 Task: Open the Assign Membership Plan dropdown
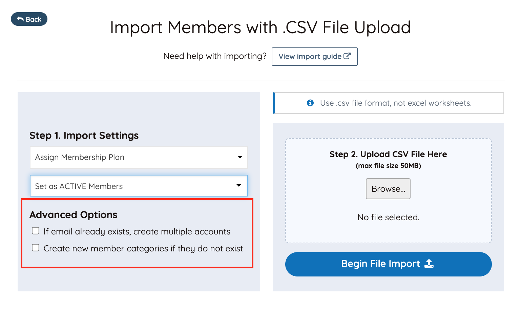click(139, 157)
